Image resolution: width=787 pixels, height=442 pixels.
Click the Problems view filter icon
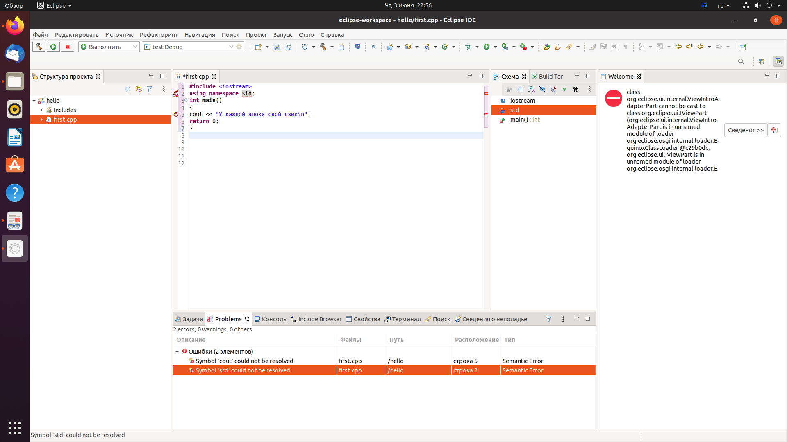pyautogui.click(x=548, y=319)
